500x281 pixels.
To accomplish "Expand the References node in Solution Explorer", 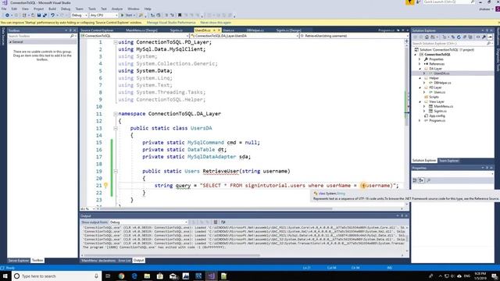I will coord(420,64).
